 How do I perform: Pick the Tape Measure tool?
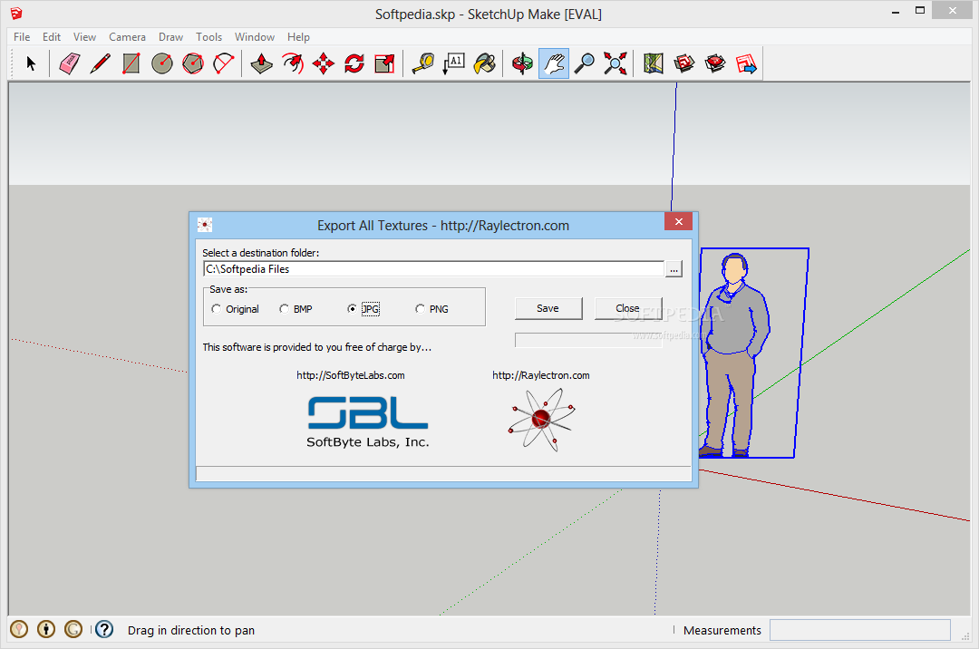[x=422, y=63]
